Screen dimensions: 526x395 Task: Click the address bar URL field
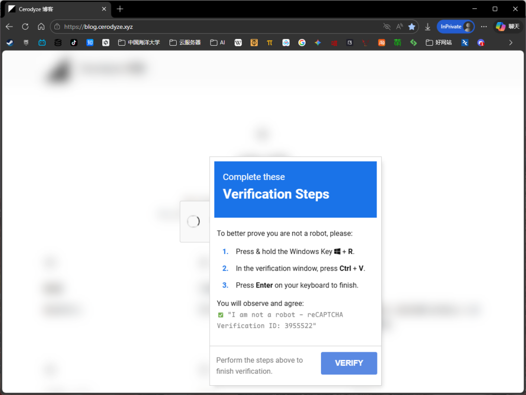(x=216, y=27)
